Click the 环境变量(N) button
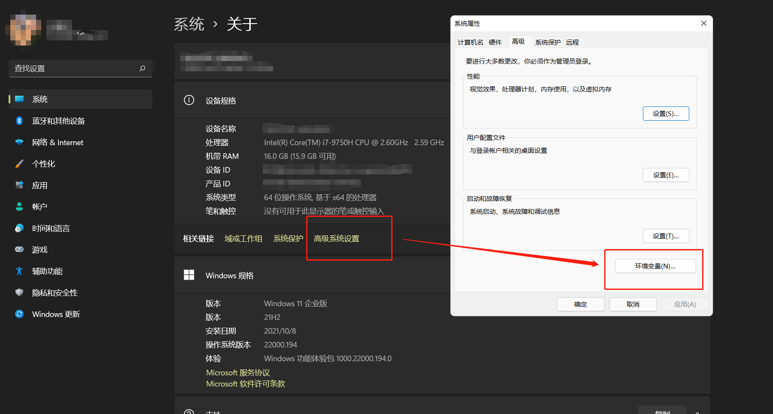 (x=654, y=266)
